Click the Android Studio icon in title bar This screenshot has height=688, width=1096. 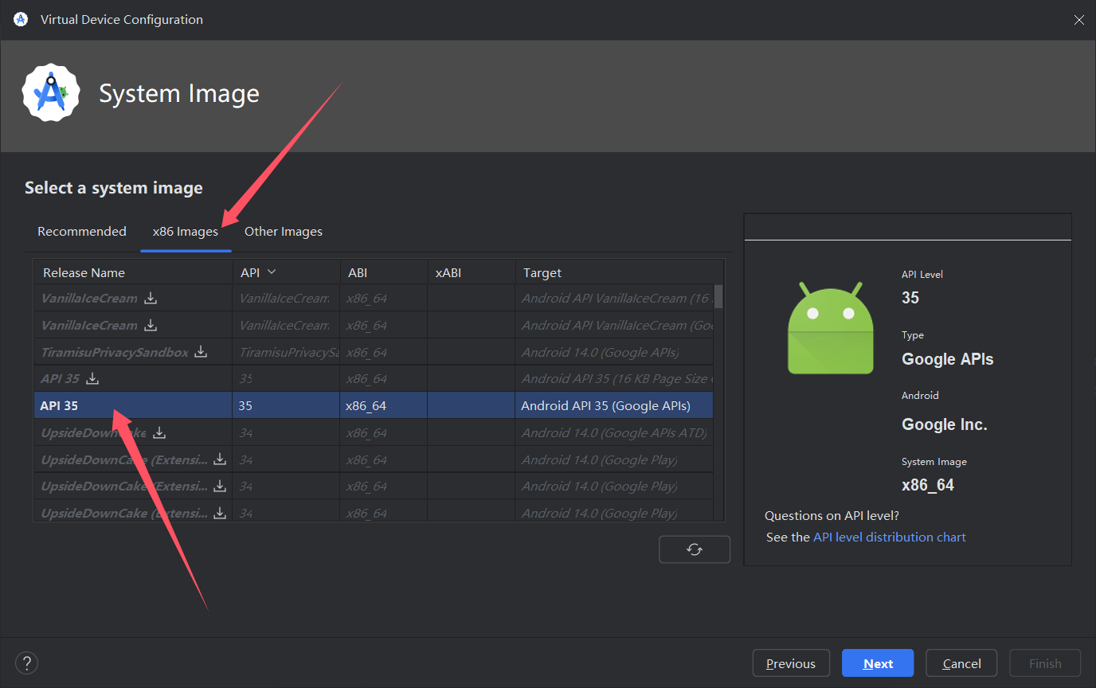click(x=21, y=19)
